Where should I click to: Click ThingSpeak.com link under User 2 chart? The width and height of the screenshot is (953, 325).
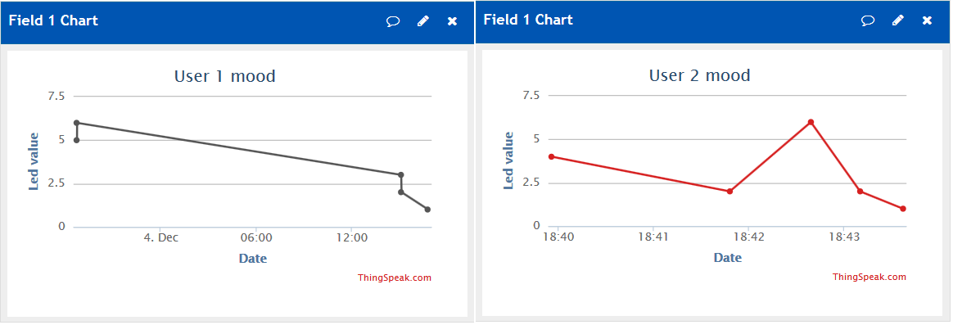point(869,277)
